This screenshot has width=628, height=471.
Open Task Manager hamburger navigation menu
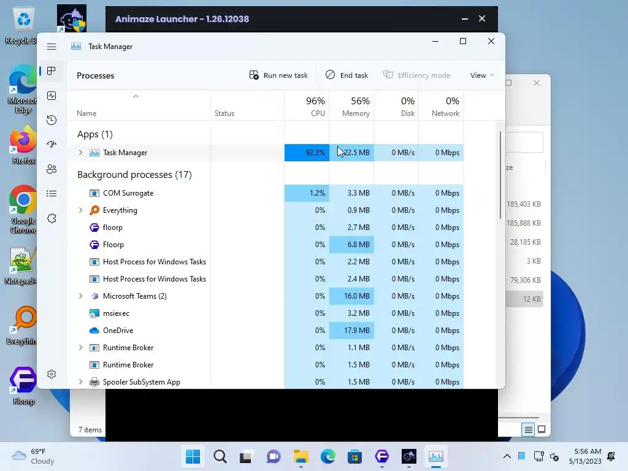[x=52, y=47]
